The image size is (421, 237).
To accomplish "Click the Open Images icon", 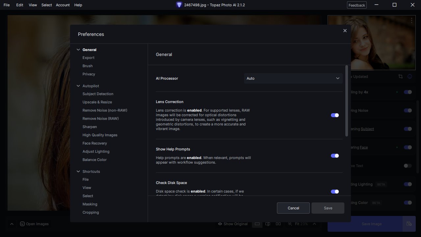I will tap(22, 224).
